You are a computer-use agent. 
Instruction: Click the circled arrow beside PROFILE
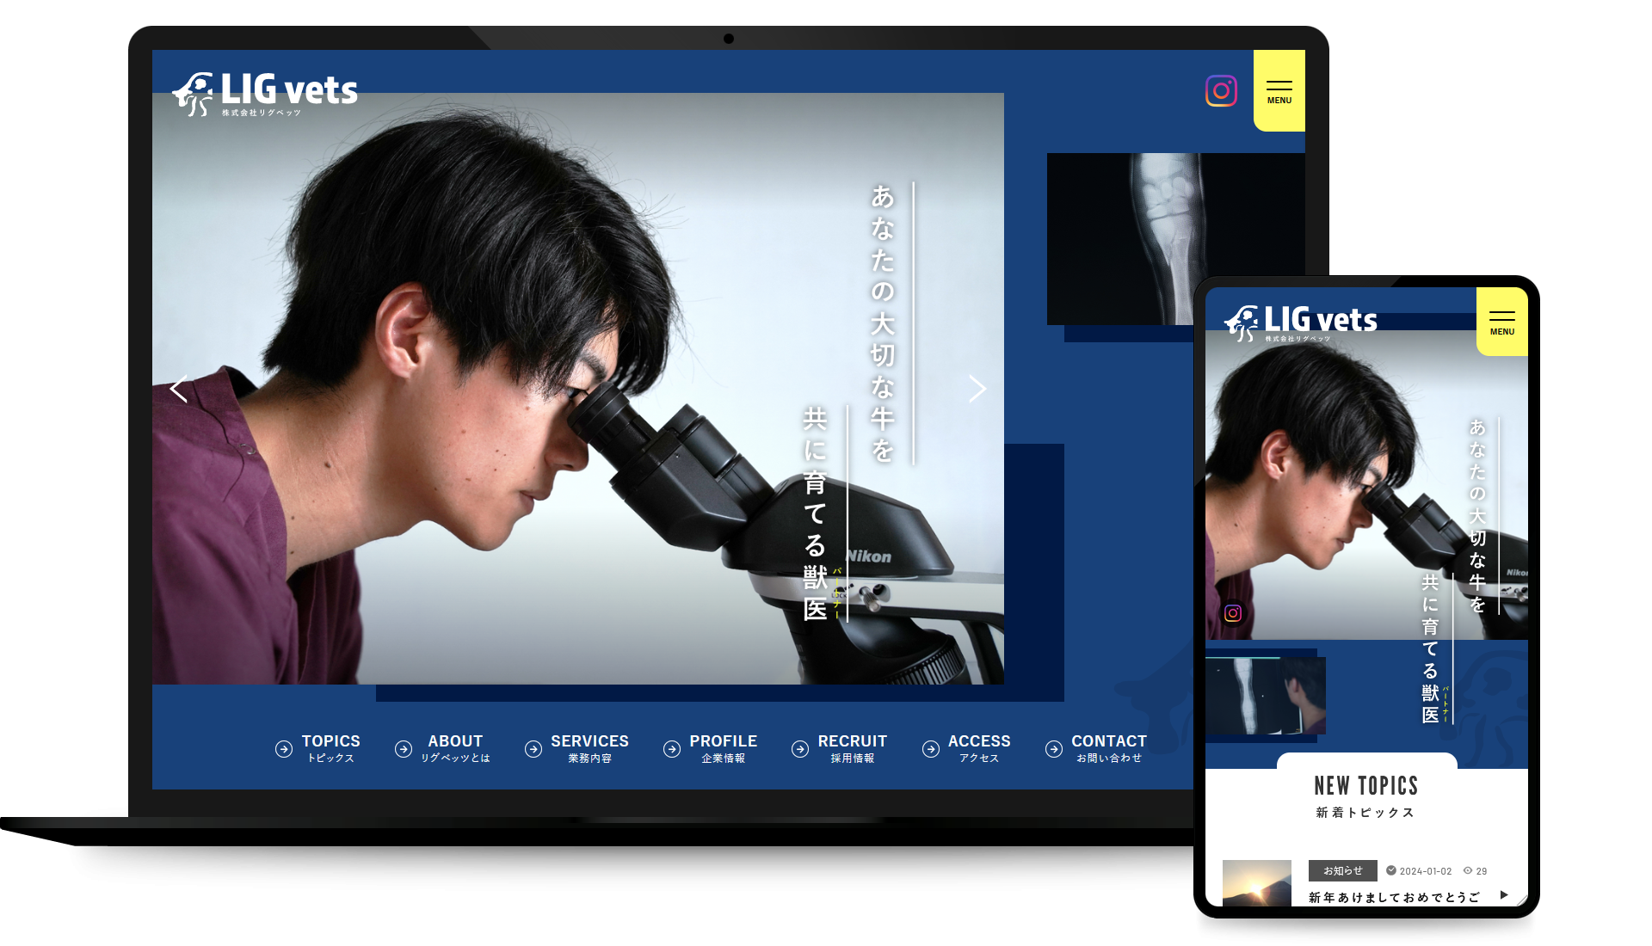[672, 749]
